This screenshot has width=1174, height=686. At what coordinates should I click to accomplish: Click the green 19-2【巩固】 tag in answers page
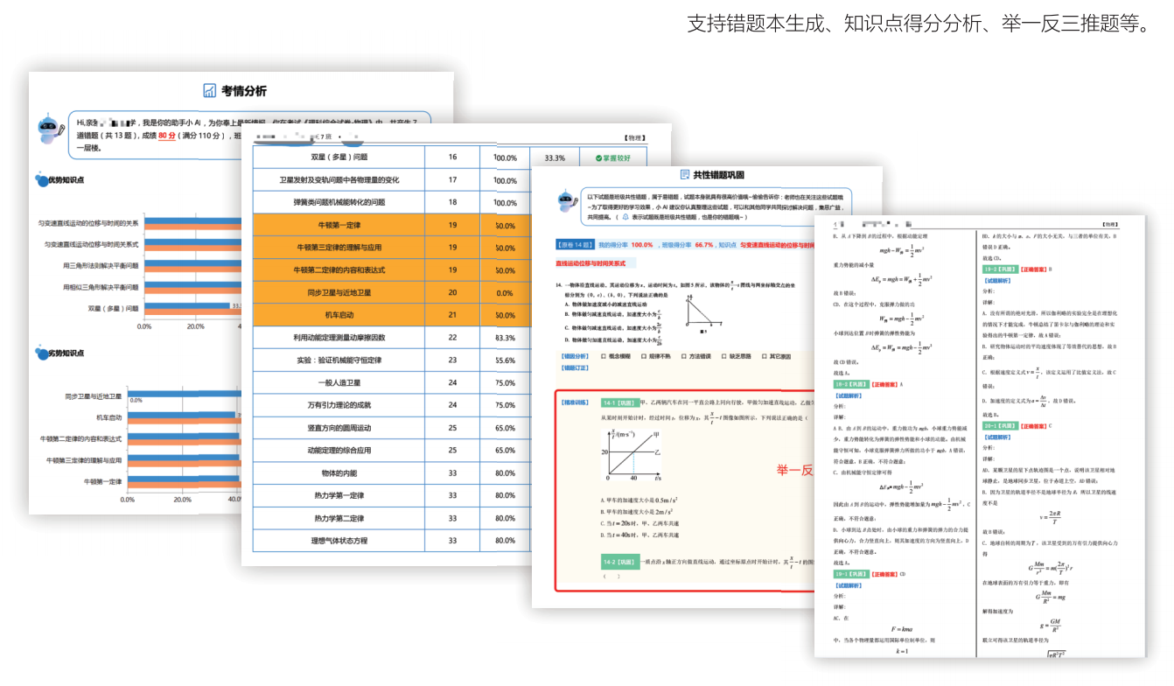point(998,269)
